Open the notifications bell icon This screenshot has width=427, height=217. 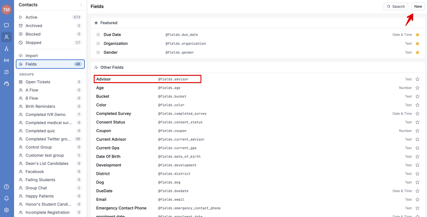tap(6, 198)
